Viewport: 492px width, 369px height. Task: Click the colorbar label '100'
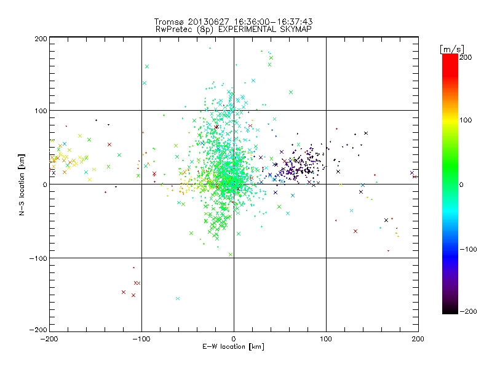(x=466, y=120)
